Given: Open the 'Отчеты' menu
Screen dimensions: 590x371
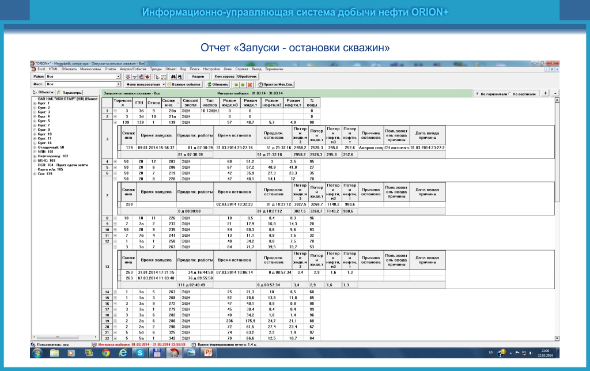Looking at the screenshot, I should click(110, 69).
